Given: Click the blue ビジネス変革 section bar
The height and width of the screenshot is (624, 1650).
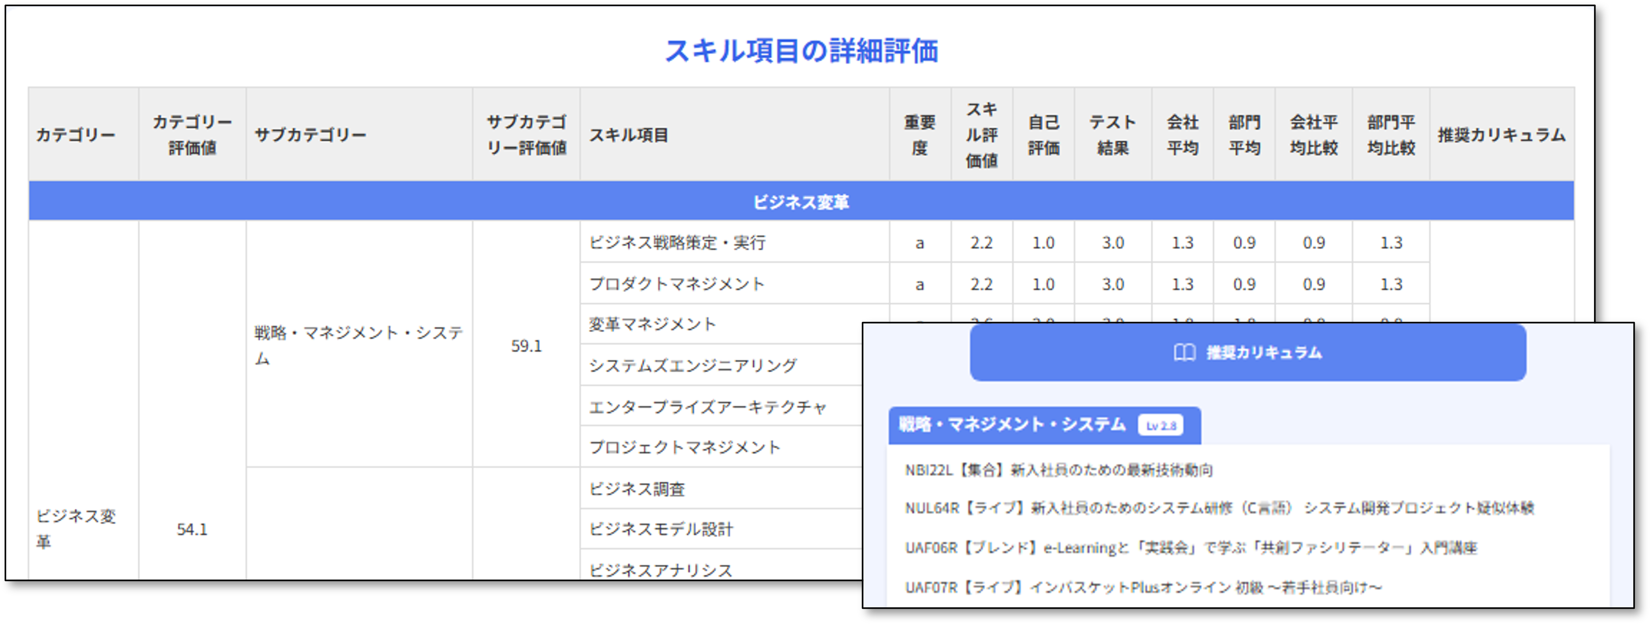Looking at the screenshot, I should point(801,202).
